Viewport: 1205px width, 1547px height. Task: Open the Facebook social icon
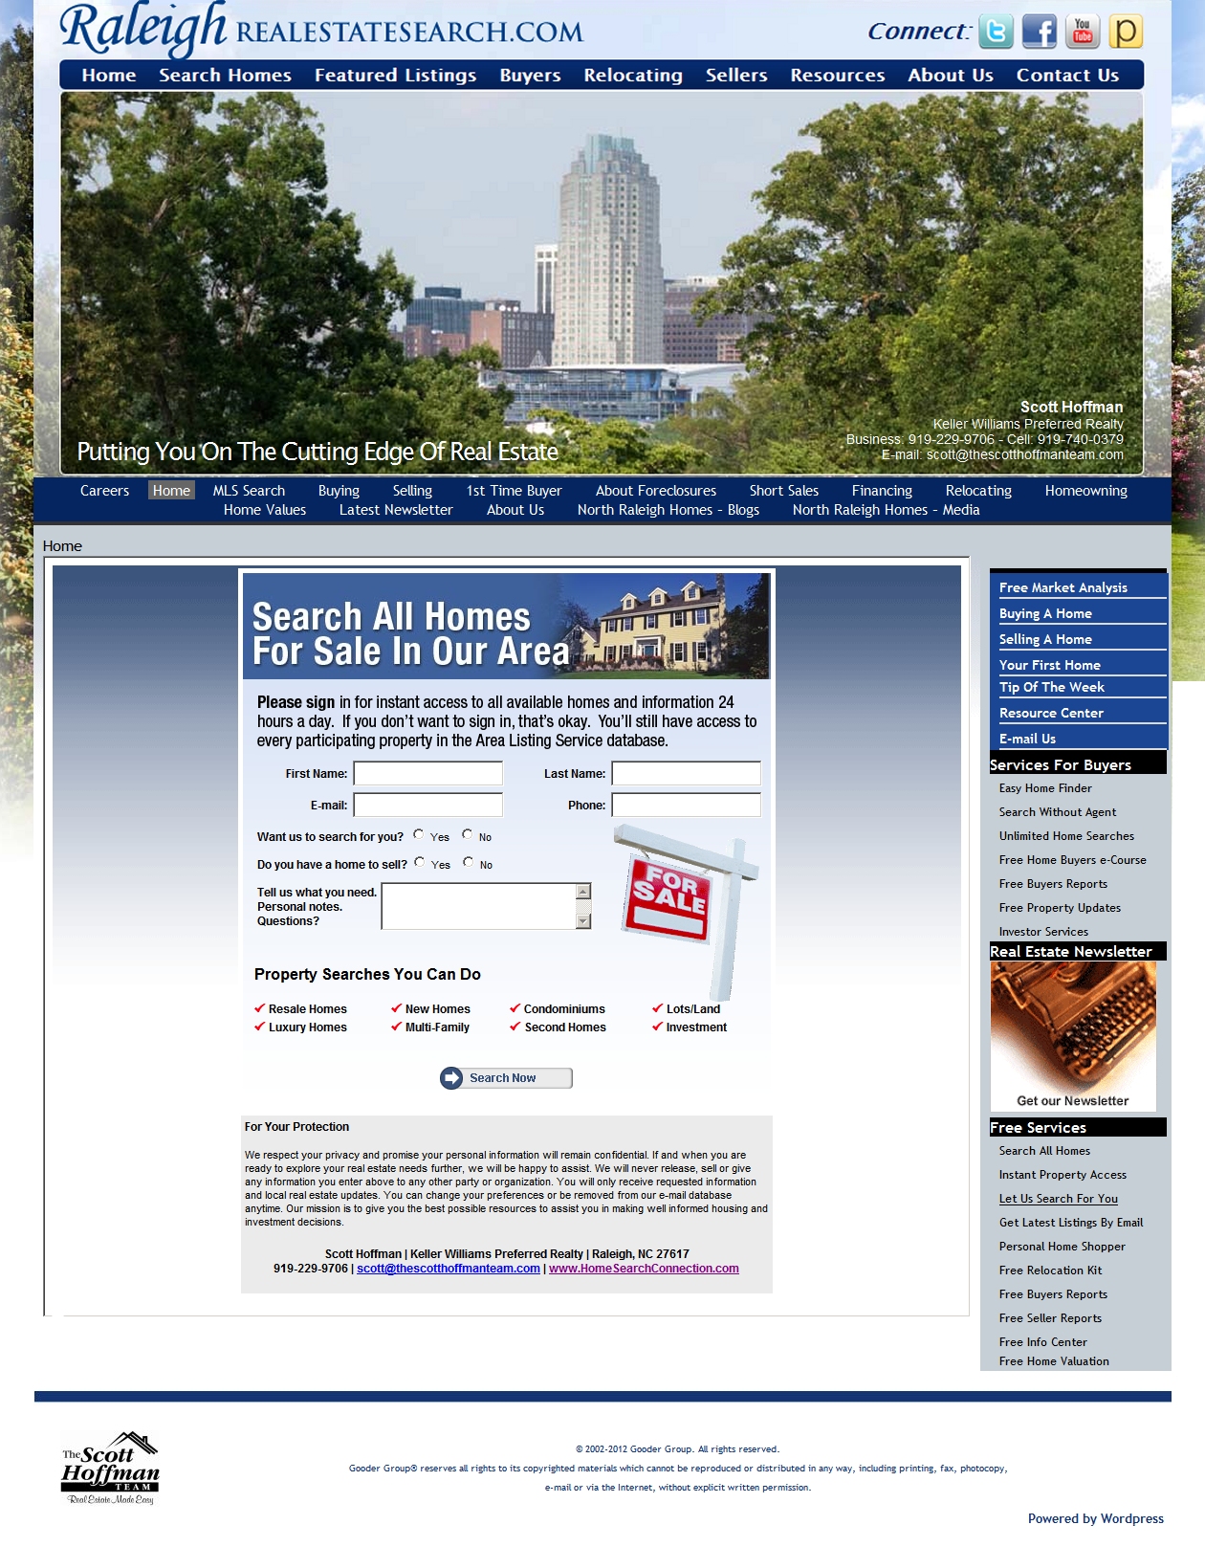pyautogui.click(x=1040, y=32)
